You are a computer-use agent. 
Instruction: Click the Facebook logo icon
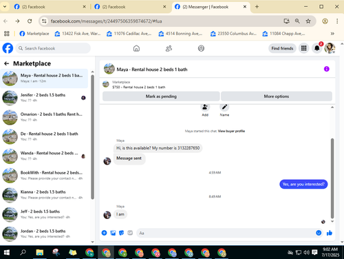(x=8, y=48)
